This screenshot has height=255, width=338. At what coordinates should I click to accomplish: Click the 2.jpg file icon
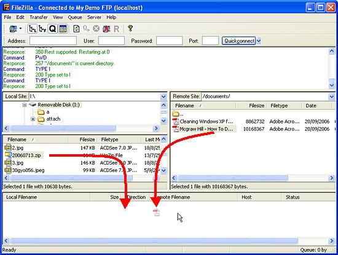(8, 147)
